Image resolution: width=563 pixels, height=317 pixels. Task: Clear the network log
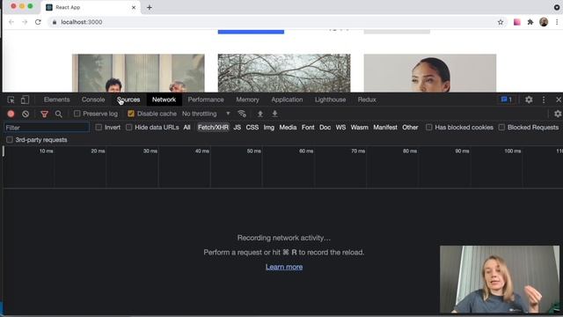(x=26, y=114)
